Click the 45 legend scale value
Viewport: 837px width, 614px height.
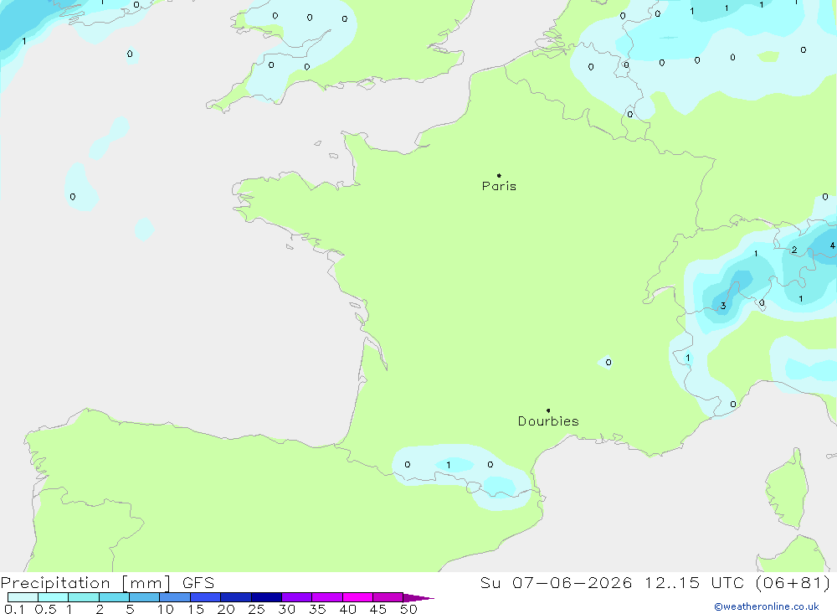[x=378, y=609]
